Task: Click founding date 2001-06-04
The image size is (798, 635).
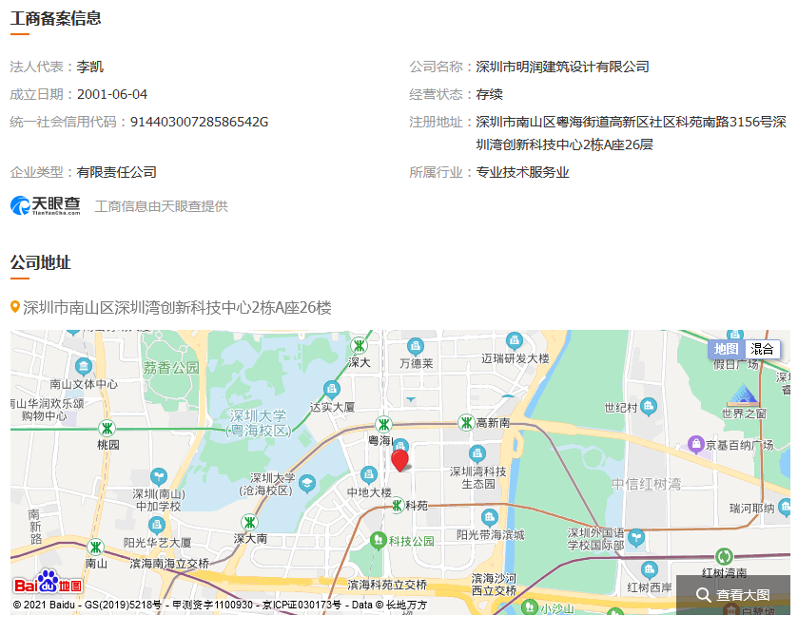Action: [112, 94]
